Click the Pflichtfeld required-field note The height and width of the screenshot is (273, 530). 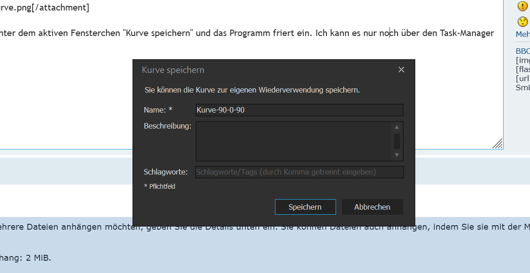coord(160,186)
